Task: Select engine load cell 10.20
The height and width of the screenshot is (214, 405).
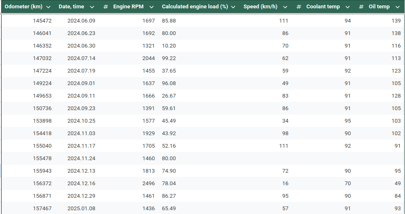Action: pos(169,46)
